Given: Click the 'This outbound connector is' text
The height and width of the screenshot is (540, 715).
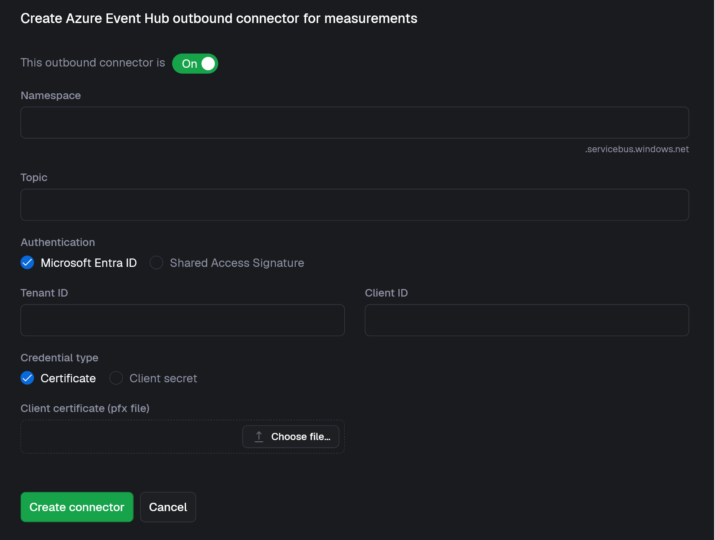Looking at the screenshot, I should tap(93, 63).
